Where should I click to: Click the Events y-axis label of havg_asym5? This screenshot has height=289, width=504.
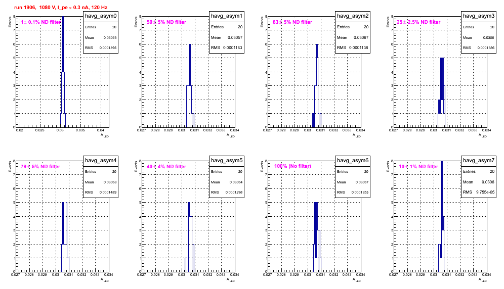pos(136,166)
